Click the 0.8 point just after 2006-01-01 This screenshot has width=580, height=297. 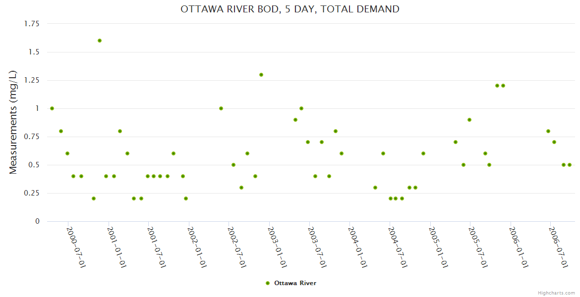point(548,131)
